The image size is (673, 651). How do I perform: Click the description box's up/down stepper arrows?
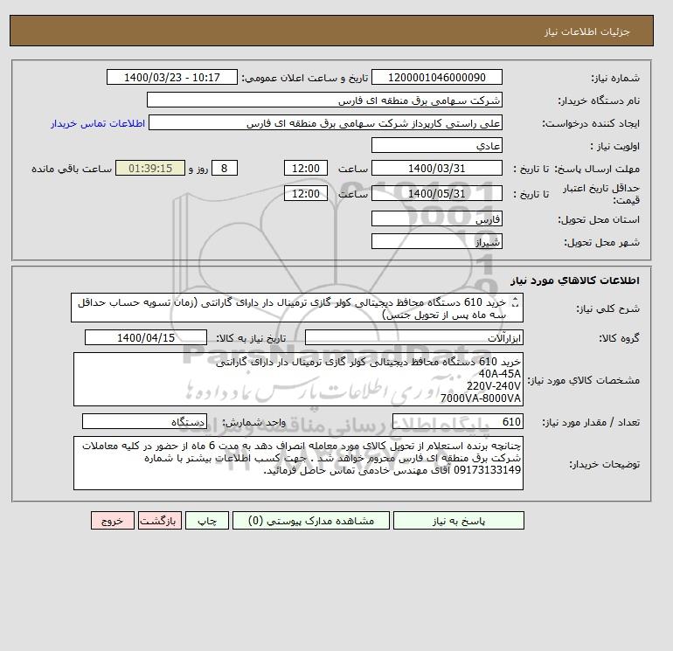coord(516,302)
